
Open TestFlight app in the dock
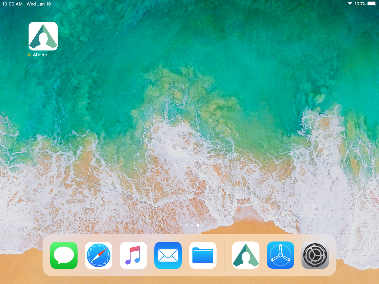pos(280,255)
